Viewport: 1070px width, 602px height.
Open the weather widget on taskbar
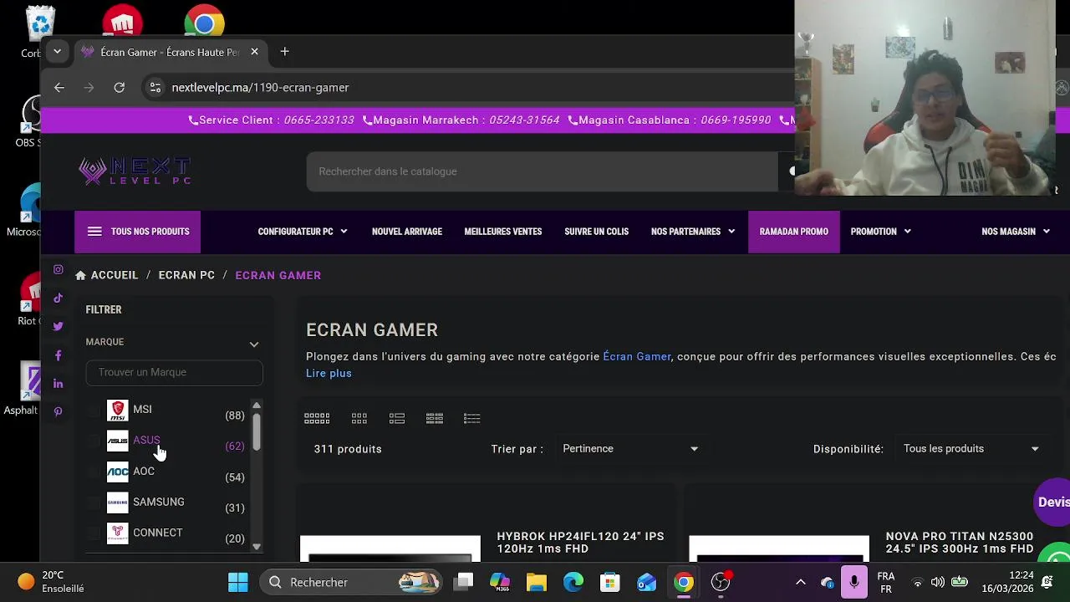(52, 582)
